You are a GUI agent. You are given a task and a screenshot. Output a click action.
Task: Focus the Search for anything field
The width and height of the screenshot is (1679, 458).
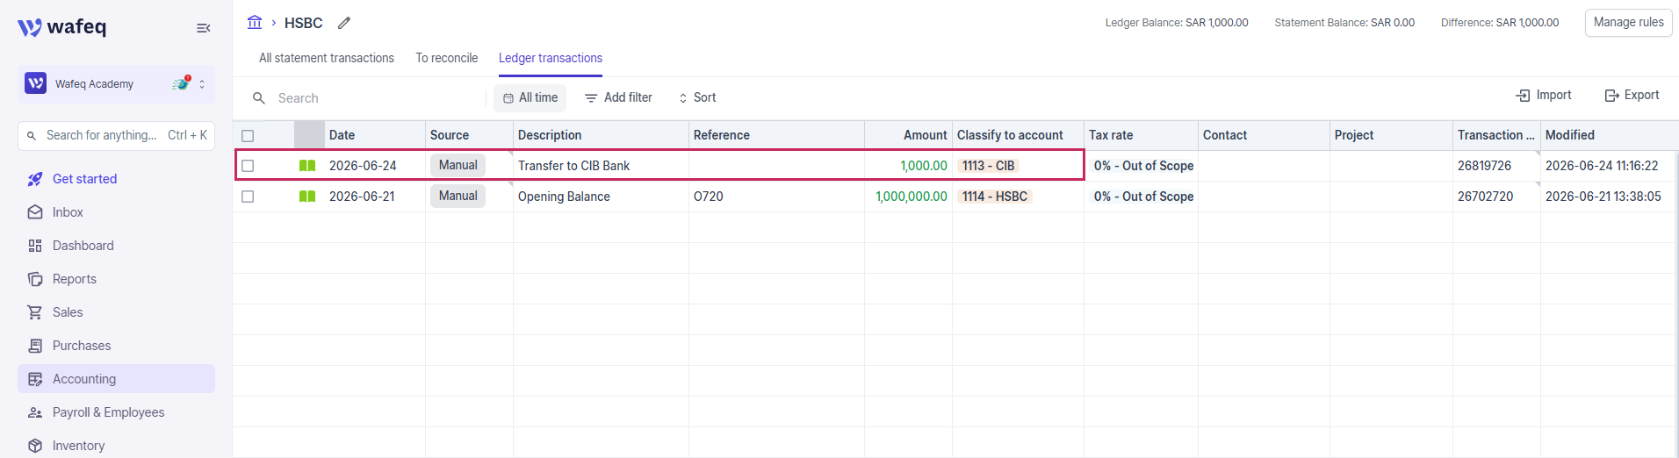pos(116,135)
